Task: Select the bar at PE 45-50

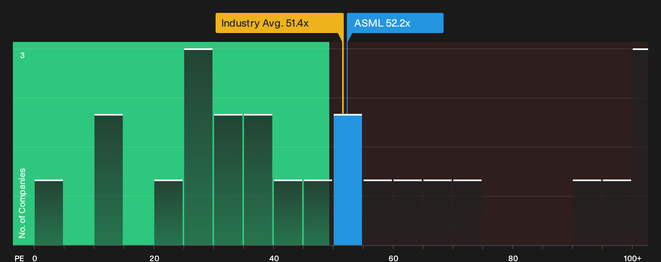Action: (x=318, y=212)
